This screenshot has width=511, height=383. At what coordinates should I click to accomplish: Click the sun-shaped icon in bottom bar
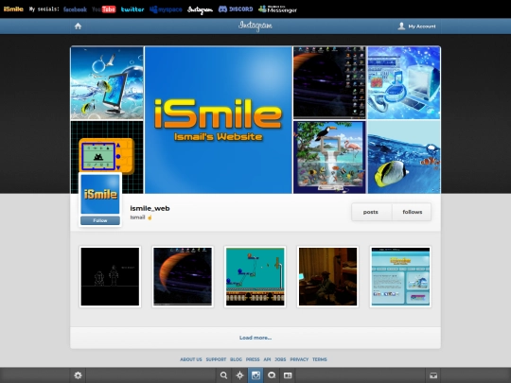click(x=239, y=375)
